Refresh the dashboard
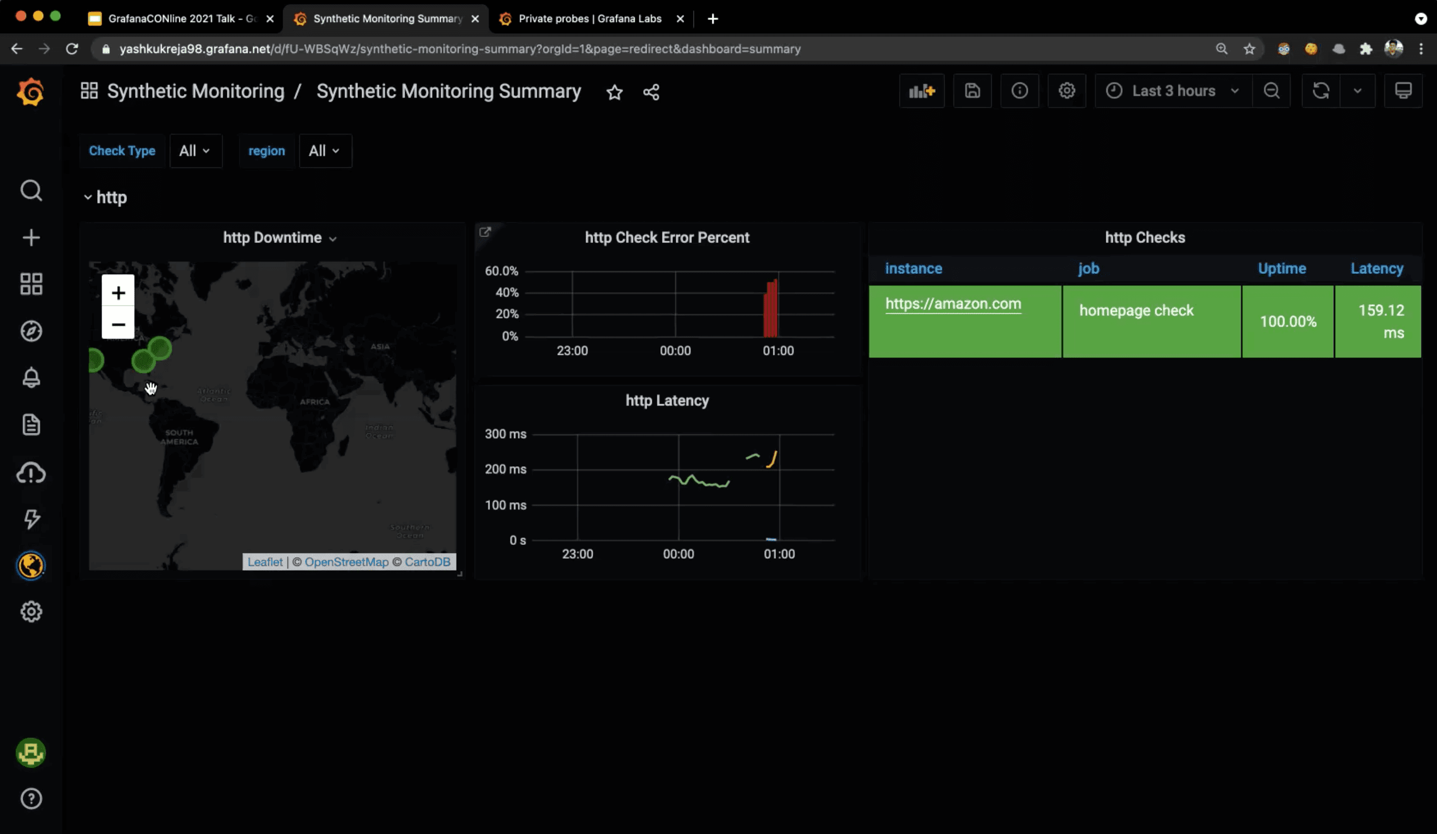 (1320, 91)
